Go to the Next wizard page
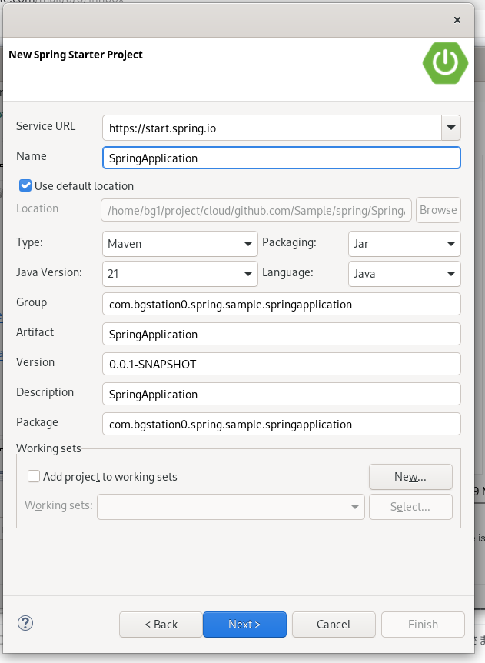 (x=244, y=624)
